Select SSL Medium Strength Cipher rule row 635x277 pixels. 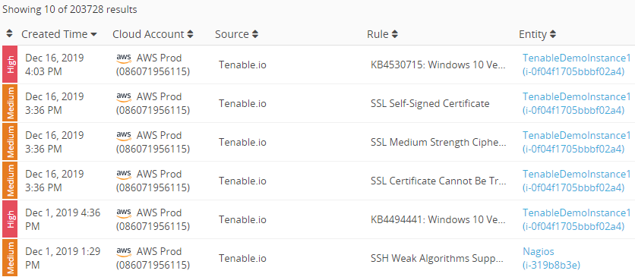click(x=438, y=143)
